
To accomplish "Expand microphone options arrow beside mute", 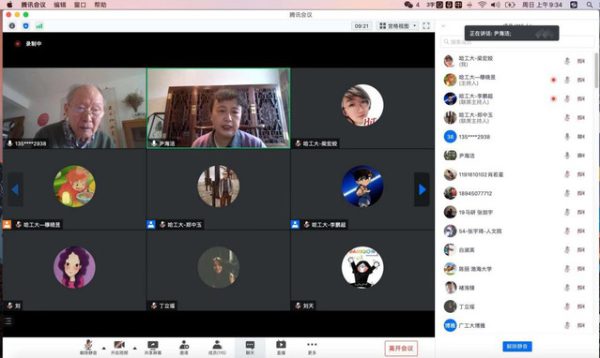I will (103, 348).
